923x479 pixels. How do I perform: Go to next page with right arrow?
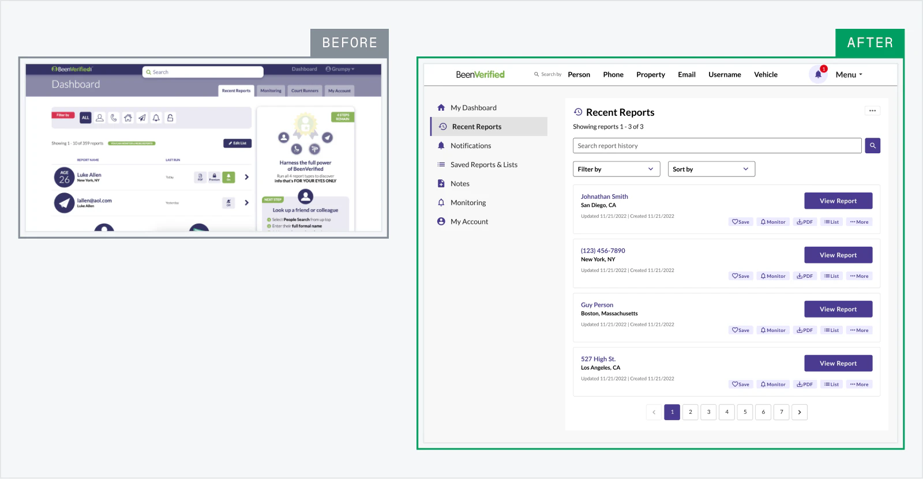pos(800,412)
